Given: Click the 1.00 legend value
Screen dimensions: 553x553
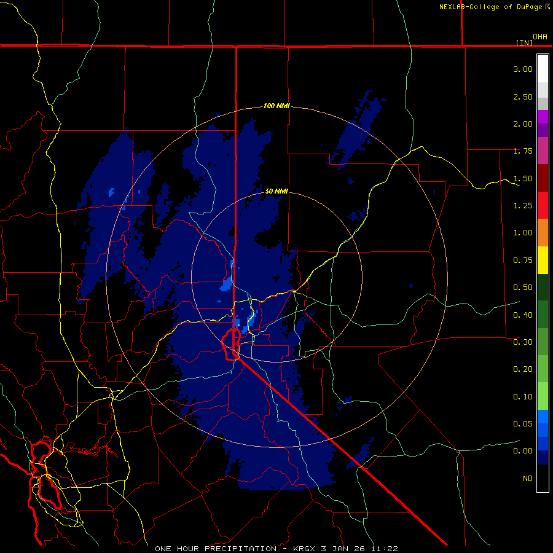Looking at the screenshot, I should [x=523, y=233].
